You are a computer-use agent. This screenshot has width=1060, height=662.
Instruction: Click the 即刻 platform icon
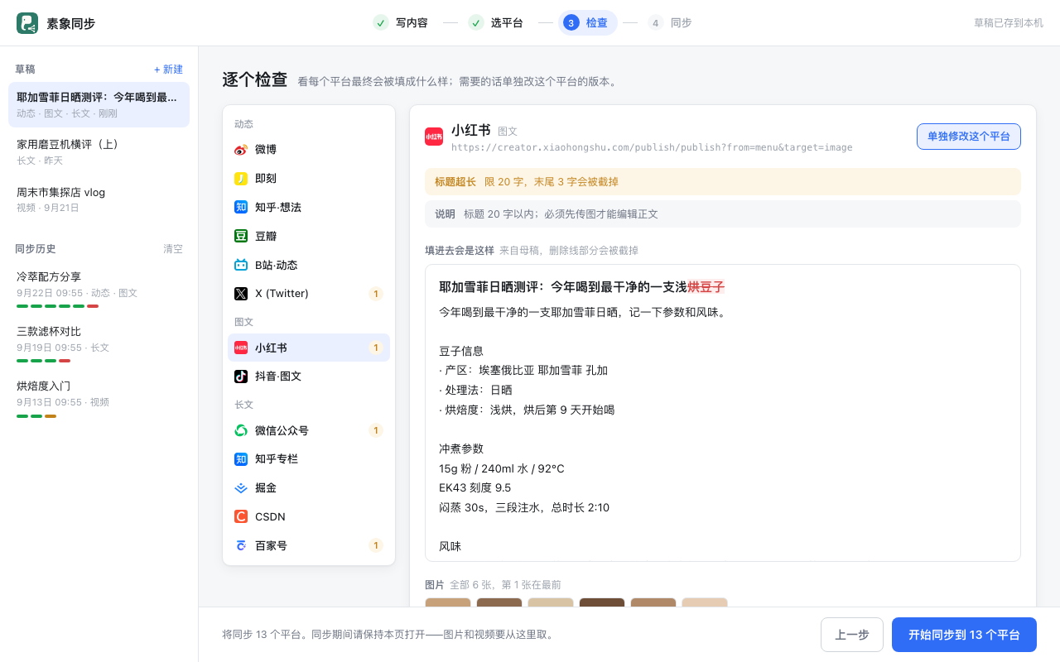pos(241,179)
